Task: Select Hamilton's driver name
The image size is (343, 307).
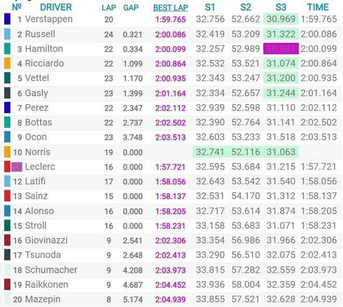Action: click(44, 49)
